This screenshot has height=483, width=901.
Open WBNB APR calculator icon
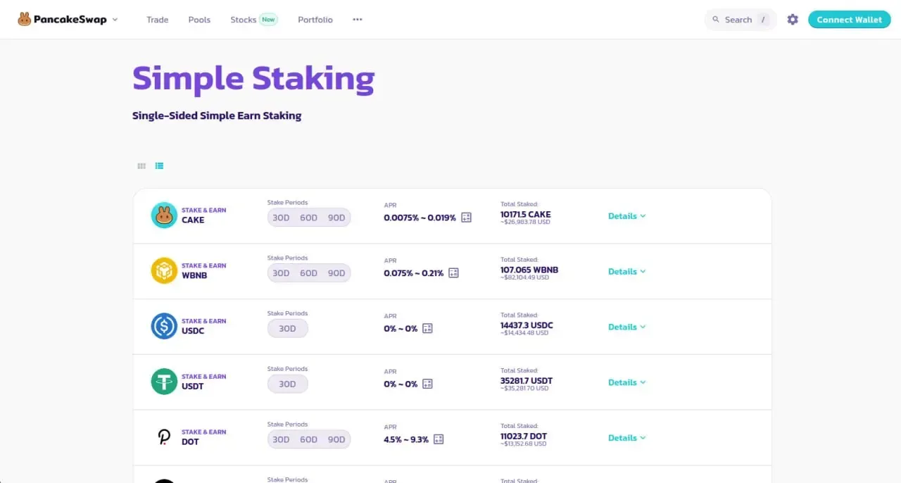453,272
